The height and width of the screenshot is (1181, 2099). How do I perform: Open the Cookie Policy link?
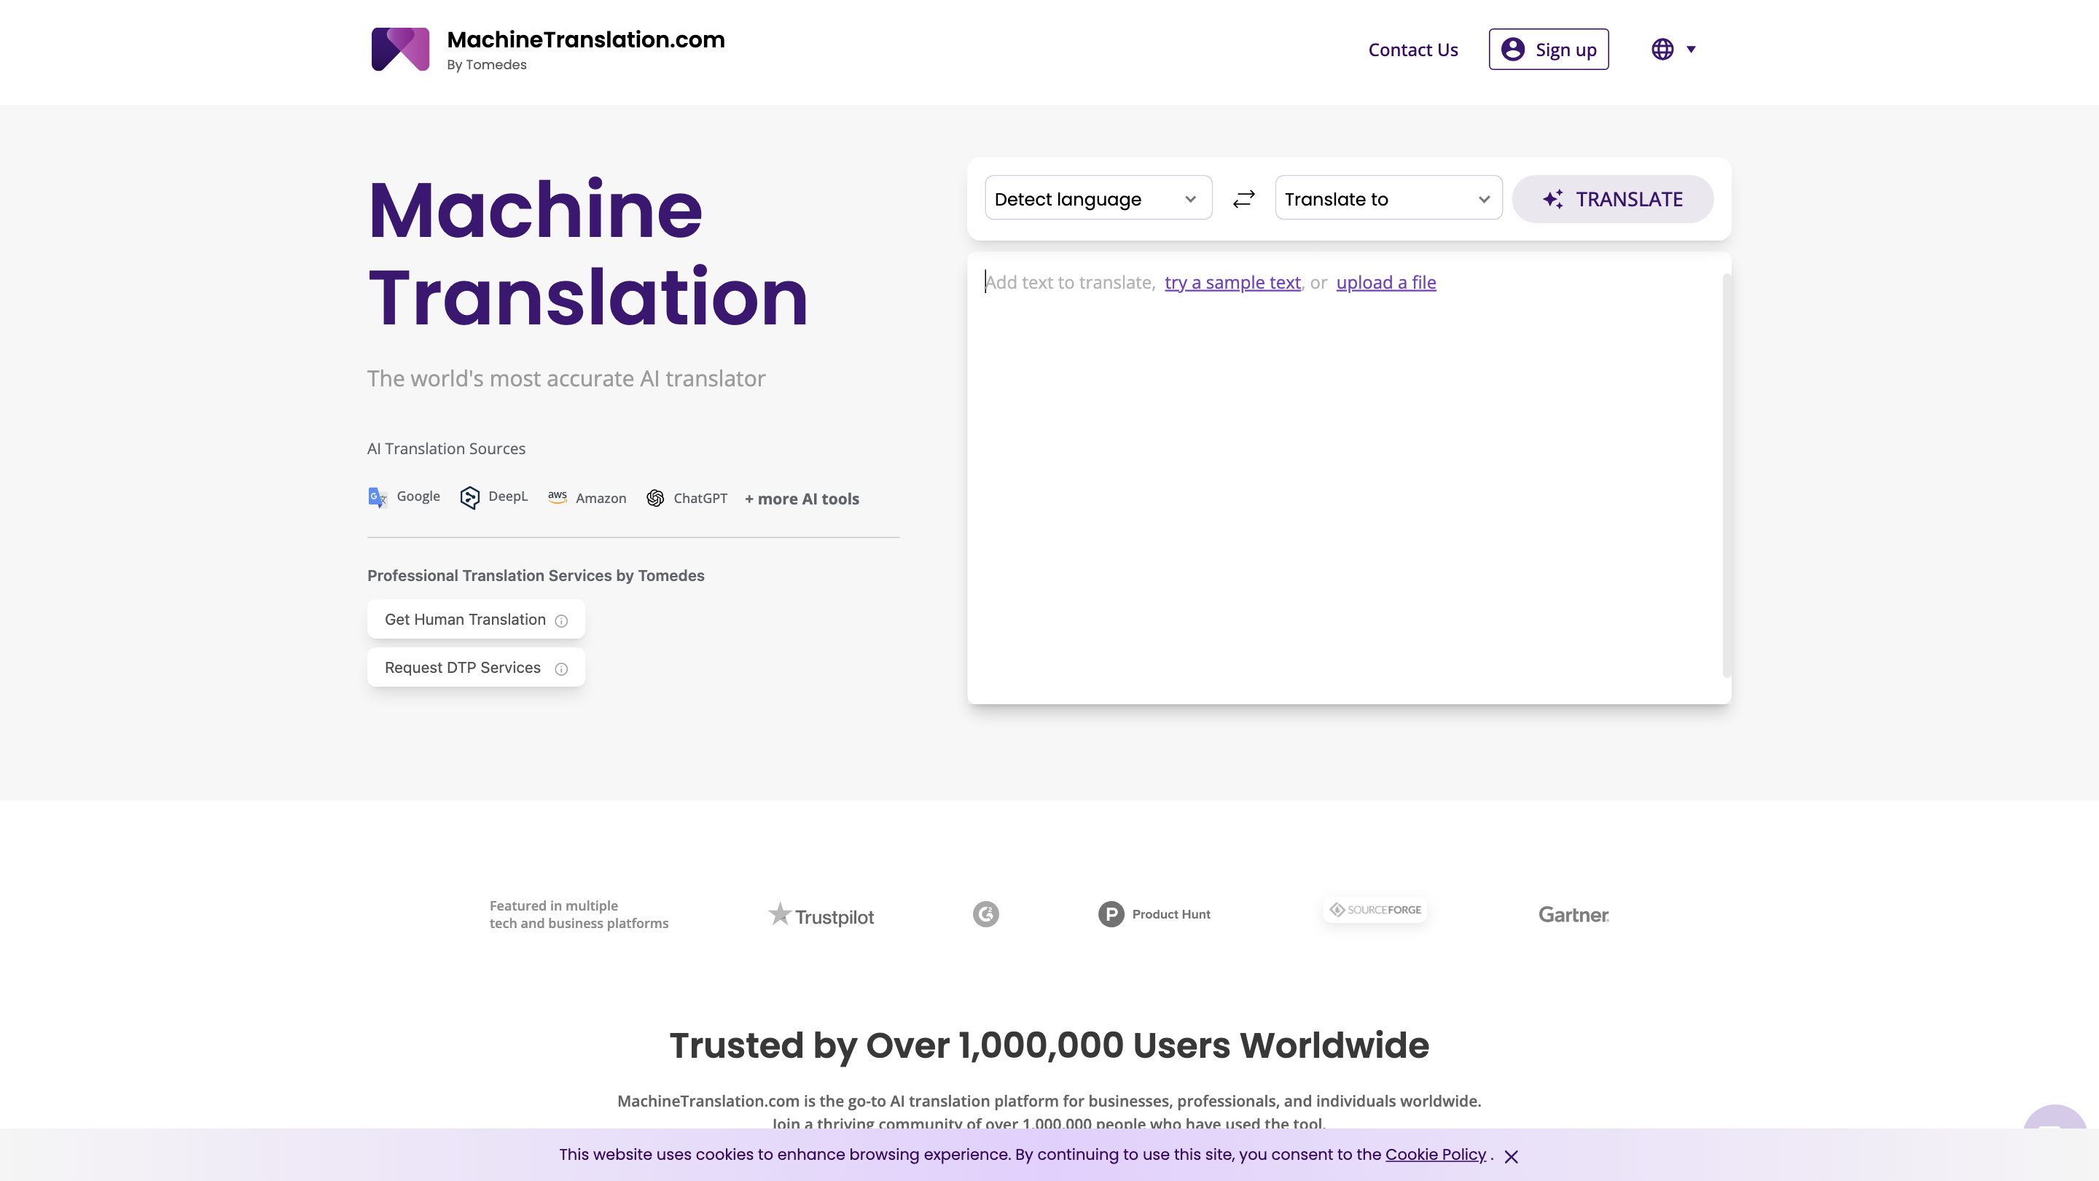pyautogui.click(x=1436, y=1154)
